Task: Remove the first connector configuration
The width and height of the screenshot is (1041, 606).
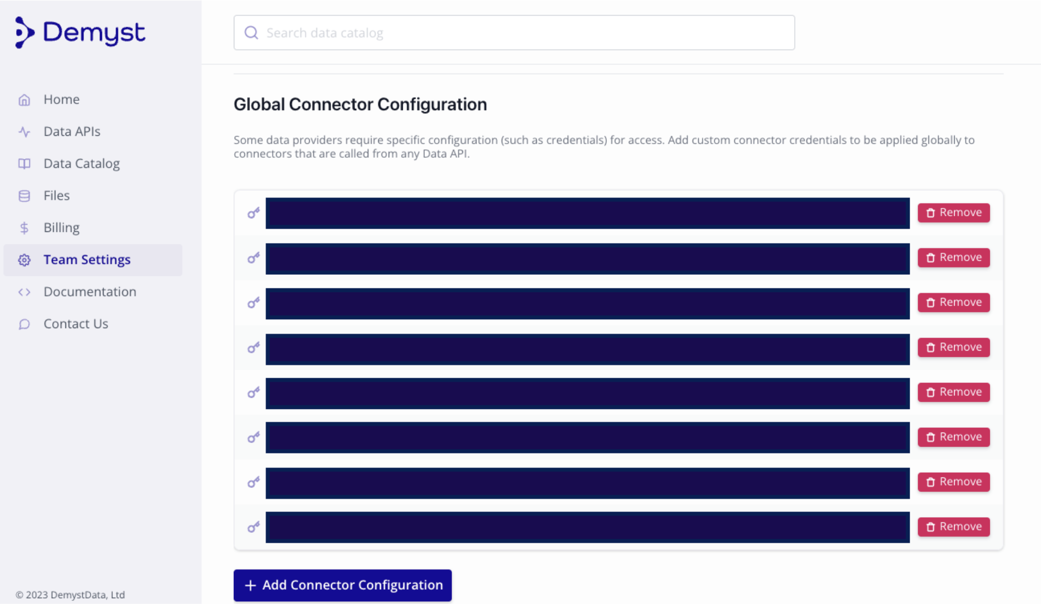Action: 954,213
